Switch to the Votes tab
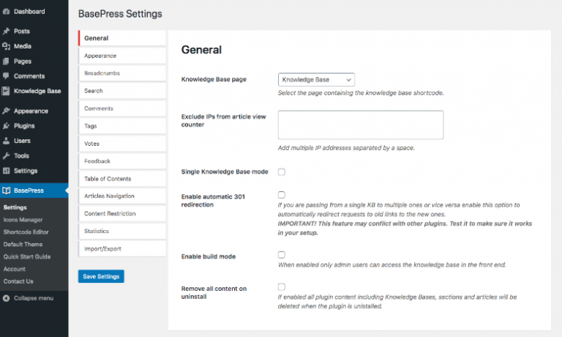The height and width of the screenshot is (337, 562). [122, 144]
